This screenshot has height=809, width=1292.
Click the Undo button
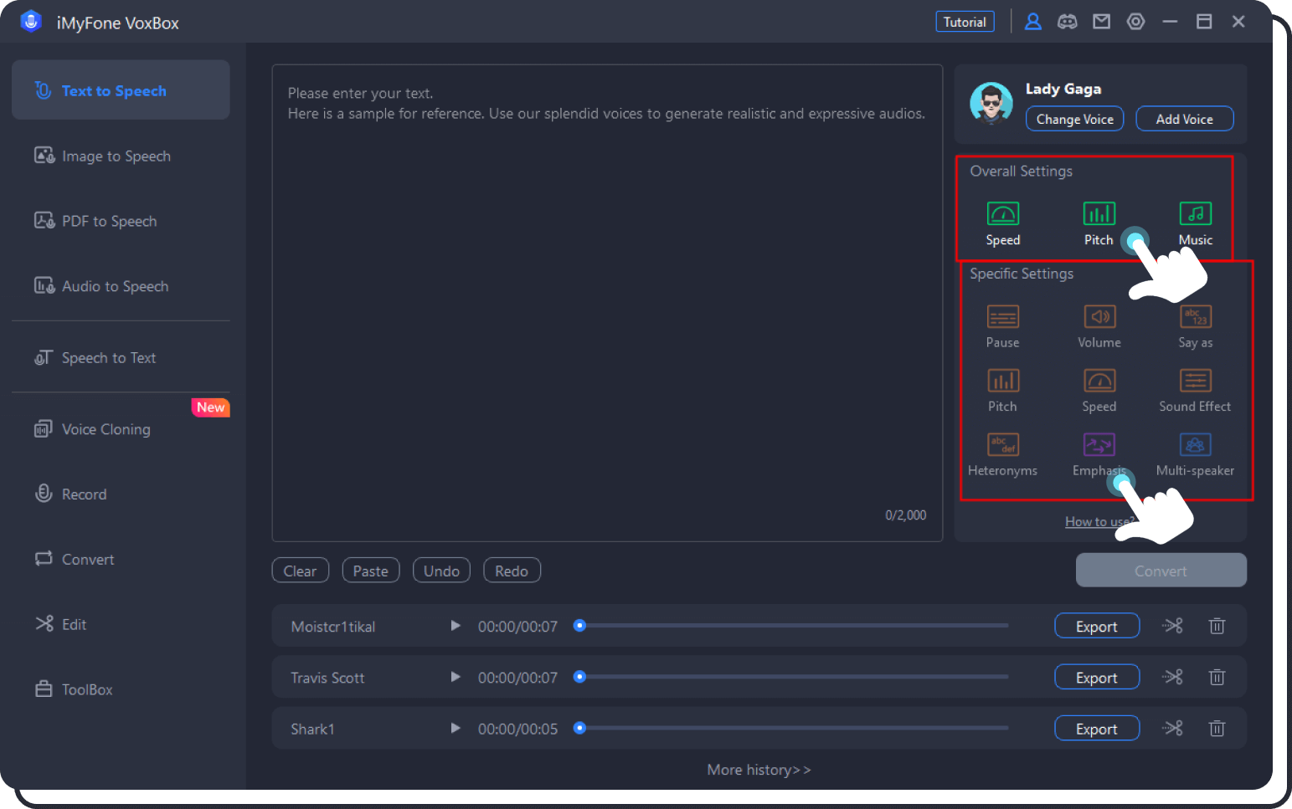click(x=441, y=571)
